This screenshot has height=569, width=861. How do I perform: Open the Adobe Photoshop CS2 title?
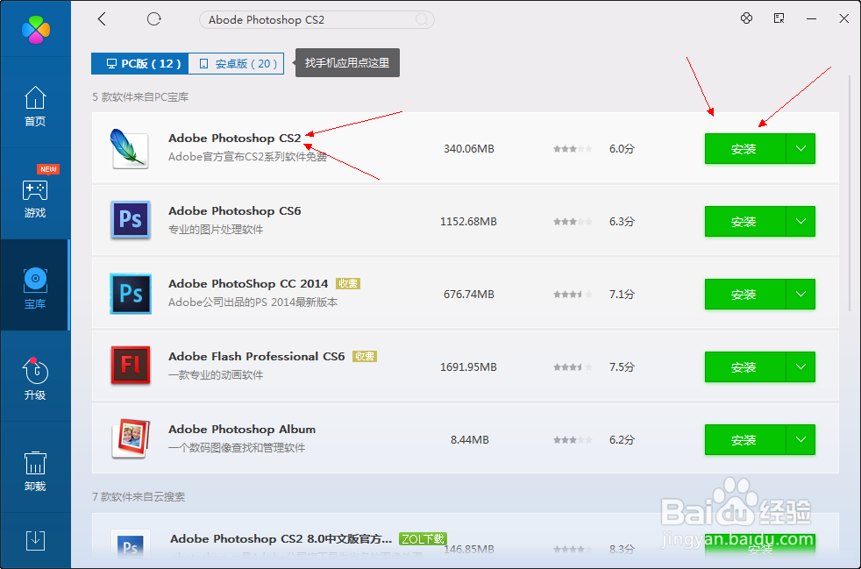(x=234, y=138)
